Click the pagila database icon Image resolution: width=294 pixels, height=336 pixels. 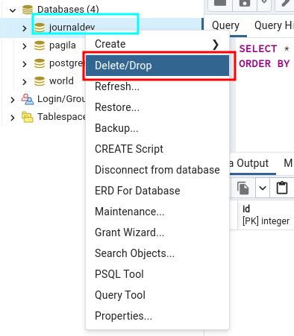[40, 45]
